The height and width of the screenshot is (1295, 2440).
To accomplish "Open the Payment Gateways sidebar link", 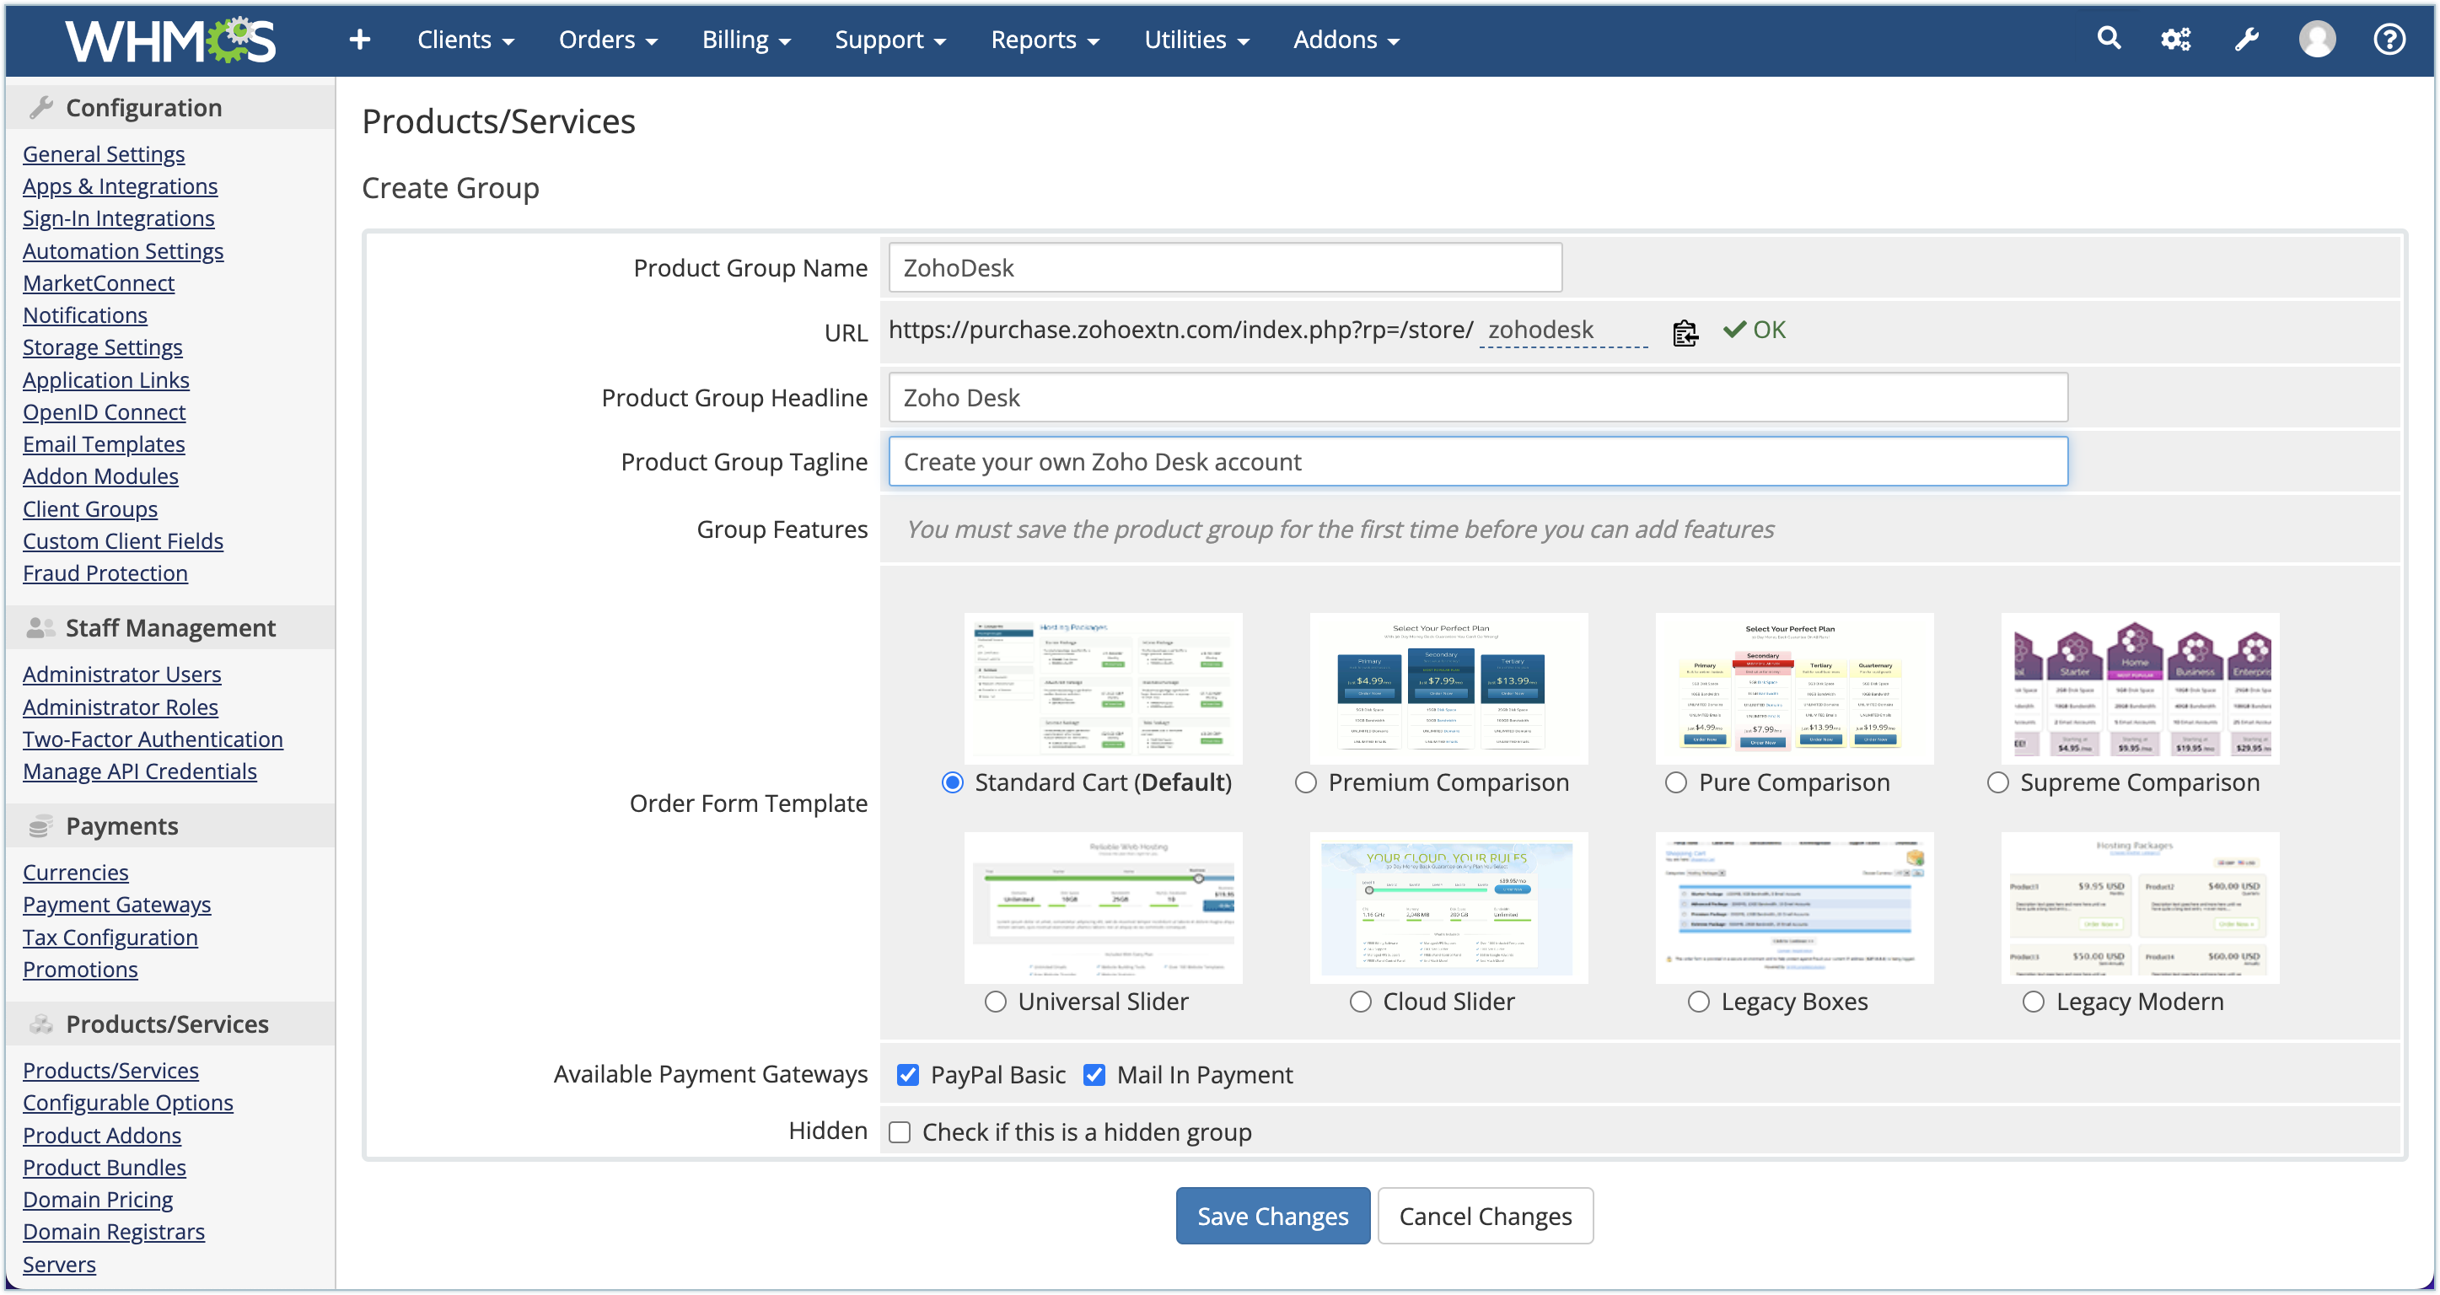I will click(x=116, y=905).
